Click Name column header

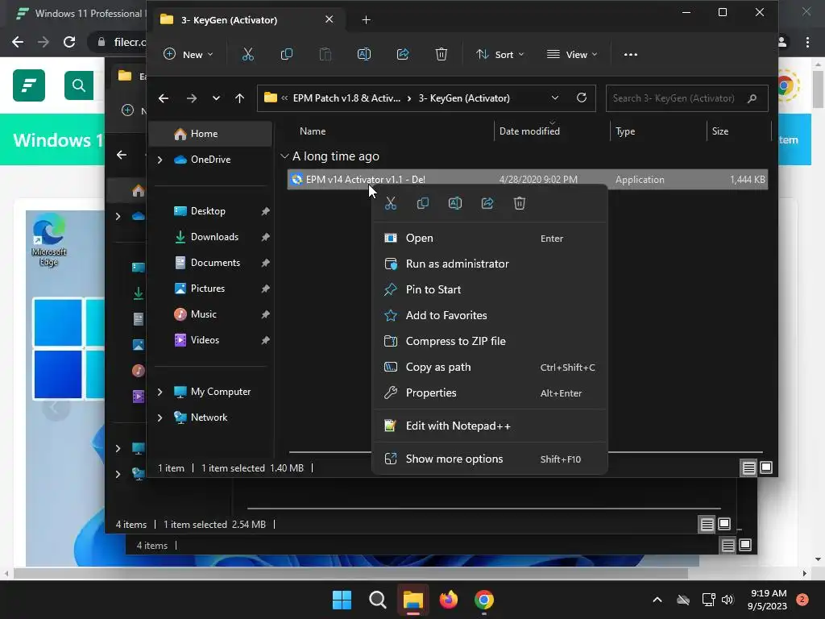click(x=388, y=131)
